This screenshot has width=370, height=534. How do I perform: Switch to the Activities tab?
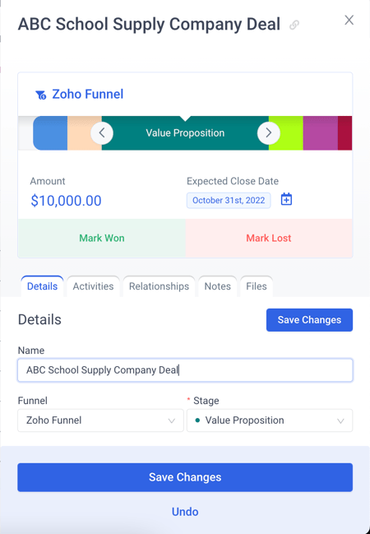point(93,286)
